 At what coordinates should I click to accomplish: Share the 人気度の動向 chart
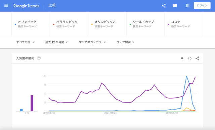point(197,58)
